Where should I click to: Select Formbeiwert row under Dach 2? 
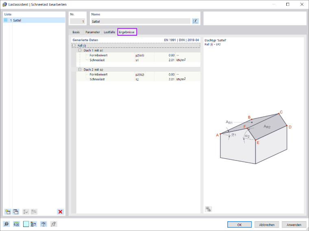click(138, 75)
